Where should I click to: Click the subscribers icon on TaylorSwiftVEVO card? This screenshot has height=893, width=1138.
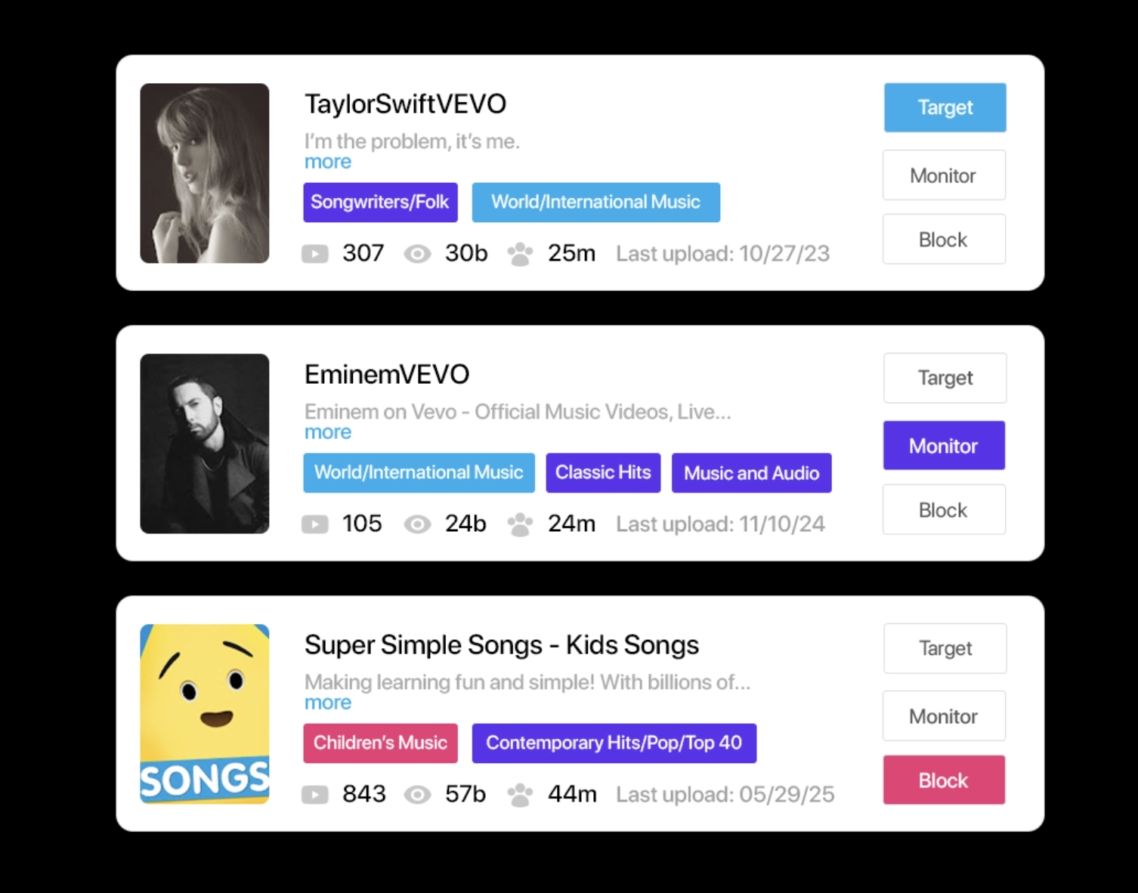520,254
